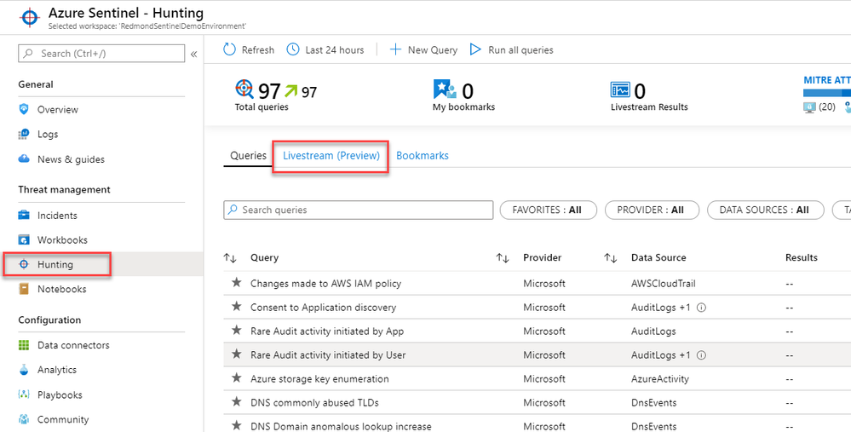Click Run all queries

tap(511, 50)
